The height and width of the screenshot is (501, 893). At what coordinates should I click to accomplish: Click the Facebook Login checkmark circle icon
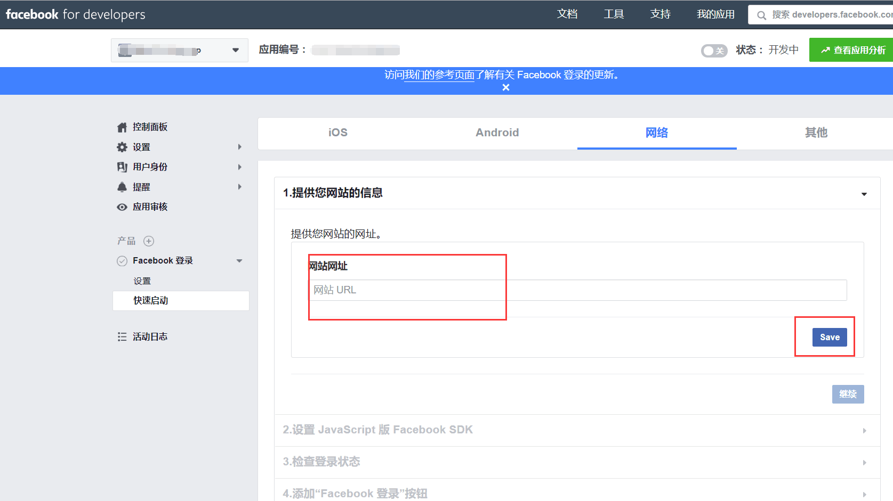[x=122, y=261]
